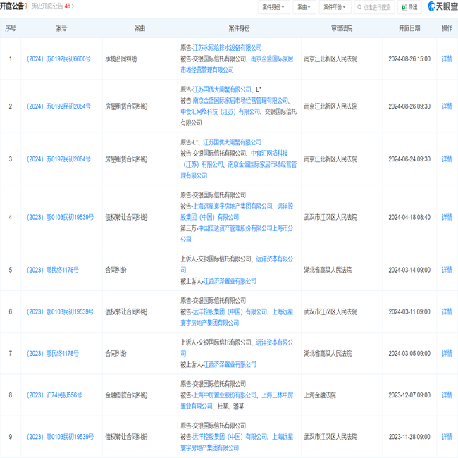The width and height of the screenshot is (458, 458).
Task: Open case 鄂0103民初19539号 in row 6
Action: 60,312
